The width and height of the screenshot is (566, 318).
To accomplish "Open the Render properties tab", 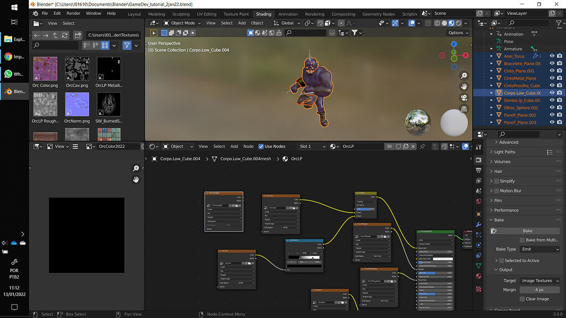I will pyautogui.click(x=479, y=160).
